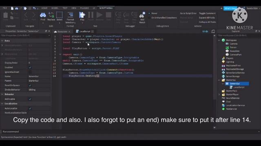
Task: Click the Select dashed-box icon
Action: (60, 15)
